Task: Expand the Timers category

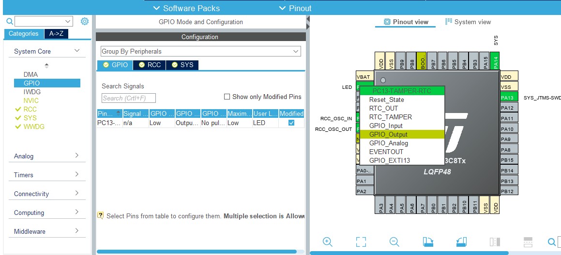Action: (x=76, y=174)
